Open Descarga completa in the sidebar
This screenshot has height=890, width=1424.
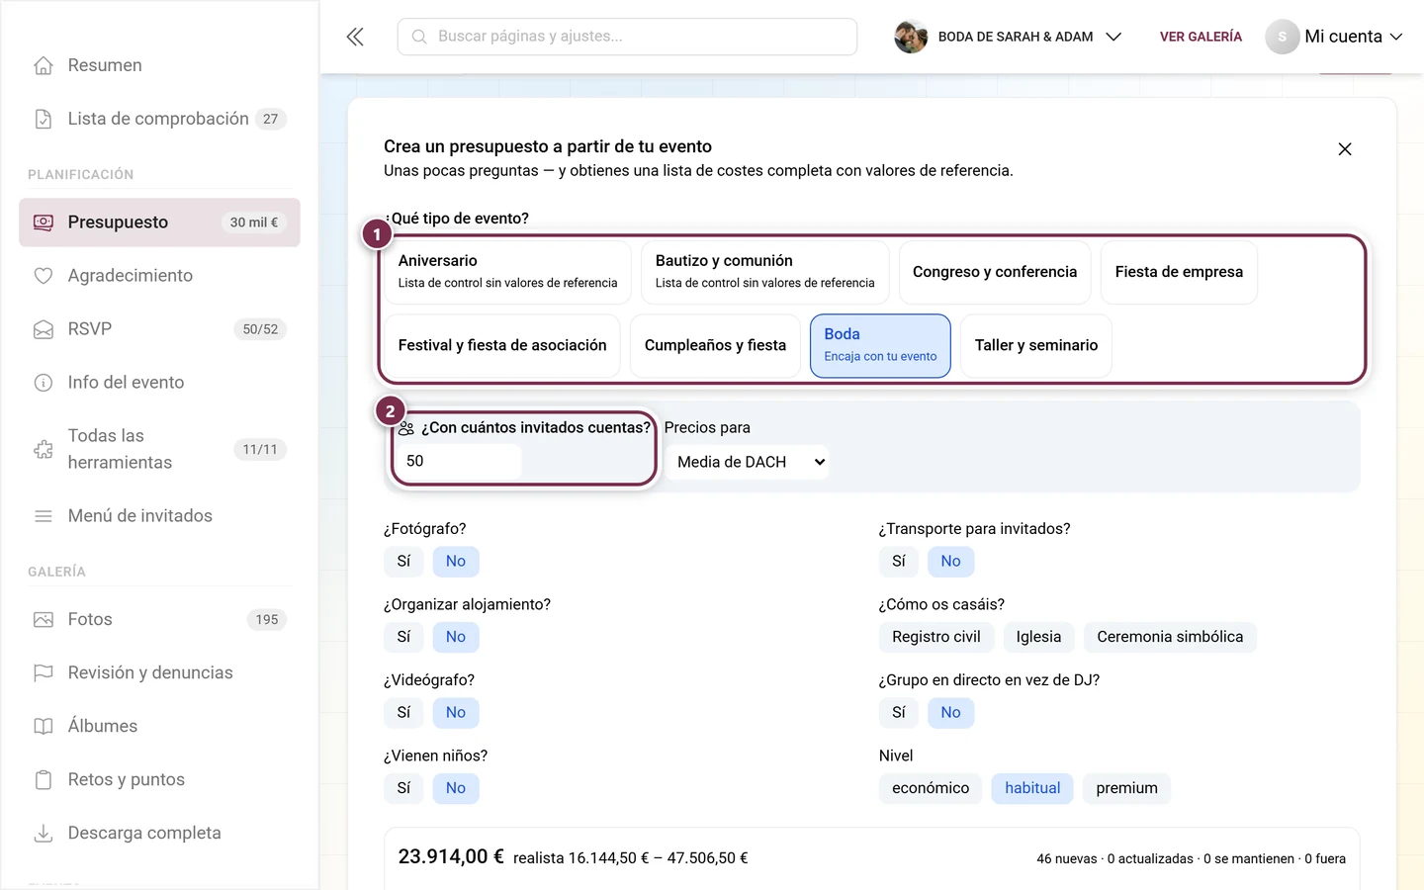pyautogui.click(x=159, y=834)
